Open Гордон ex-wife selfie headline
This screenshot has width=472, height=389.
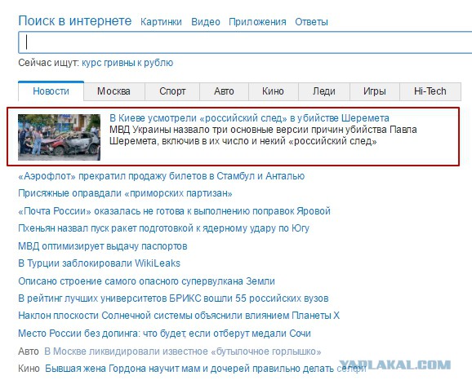(x=206, y=369)
